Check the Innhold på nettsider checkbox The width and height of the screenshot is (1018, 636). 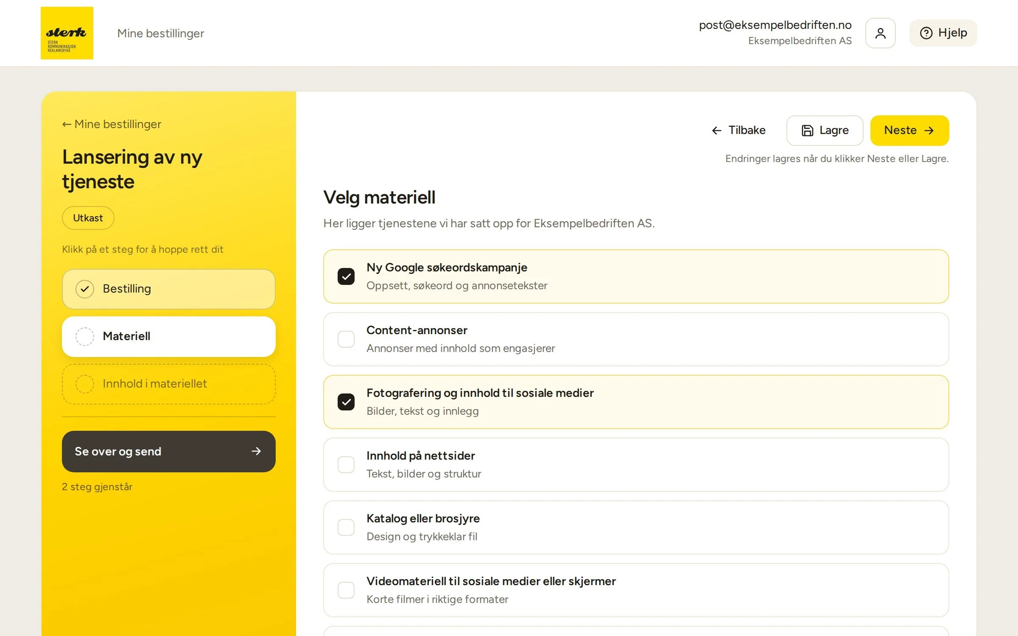tap(346, 465)
